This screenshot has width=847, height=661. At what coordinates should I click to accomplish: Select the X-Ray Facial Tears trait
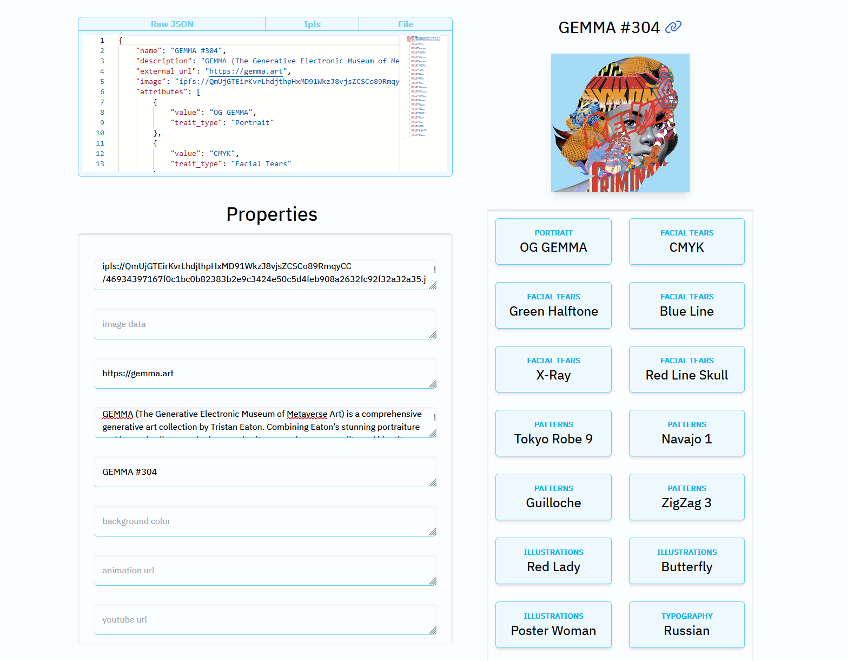(553, 369)
